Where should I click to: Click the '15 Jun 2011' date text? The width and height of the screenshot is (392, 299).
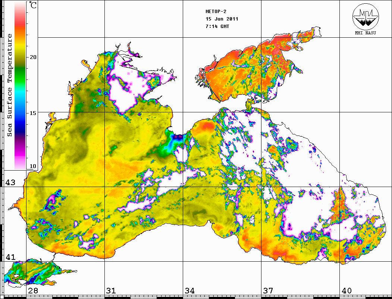pyautogui.click(x=222, y=19)
